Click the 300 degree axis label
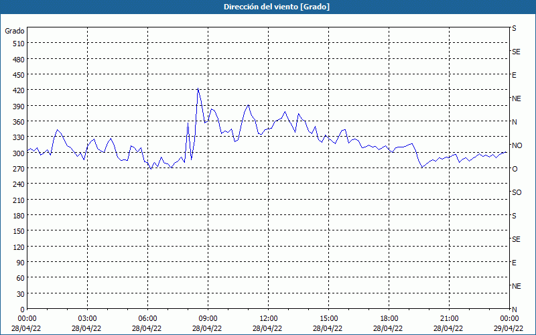Screen dimensions: 536x335 [x=19, y=153]
